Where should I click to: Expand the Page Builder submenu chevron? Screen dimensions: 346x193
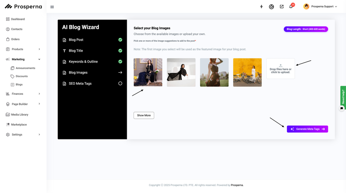(39, 104)
